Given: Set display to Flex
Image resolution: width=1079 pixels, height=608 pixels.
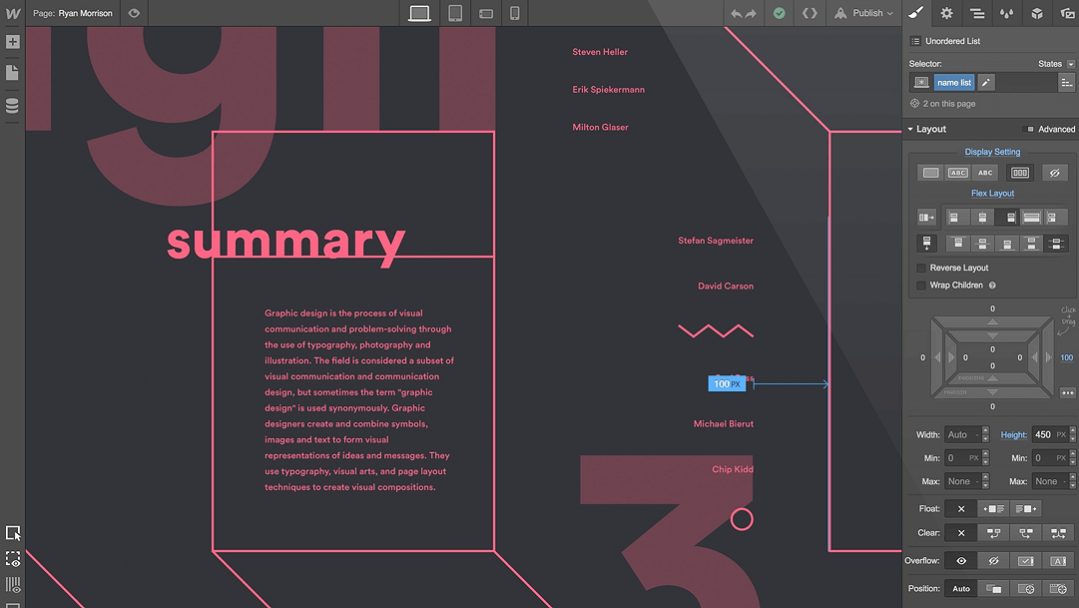Looking at the screenshot, I should [1020, 173].
